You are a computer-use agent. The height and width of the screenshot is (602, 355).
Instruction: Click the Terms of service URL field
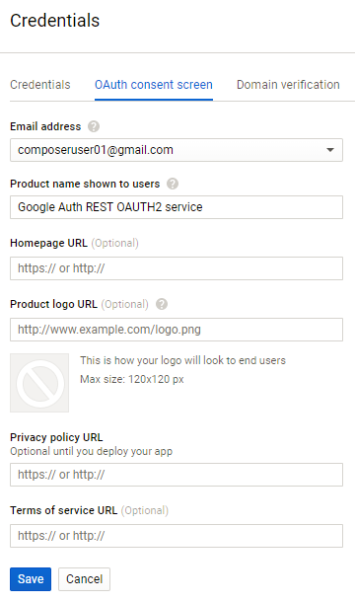pos(177,536)
